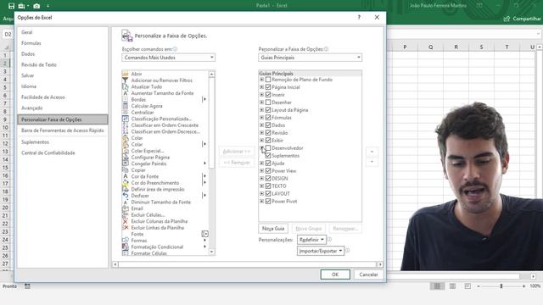Open the Importar/Exportar dropdown
Screen dimensions: 543x305
point(321,251)
